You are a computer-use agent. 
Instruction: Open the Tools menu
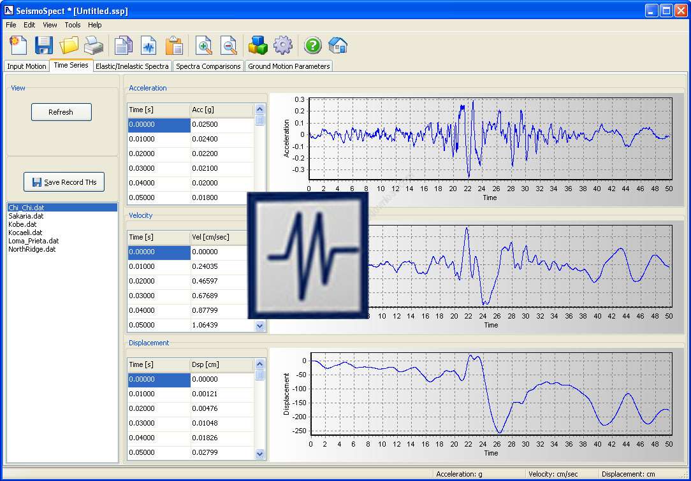click(x=73, y=25)
